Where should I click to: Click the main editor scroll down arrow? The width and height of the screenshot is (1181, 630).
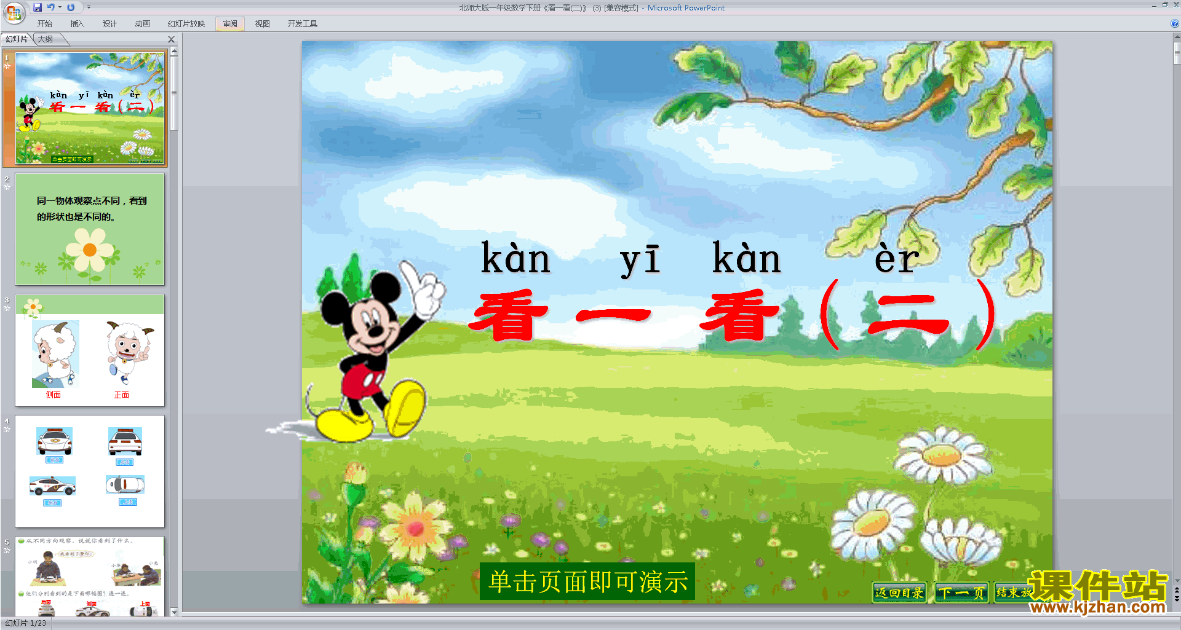point(1177,580)
